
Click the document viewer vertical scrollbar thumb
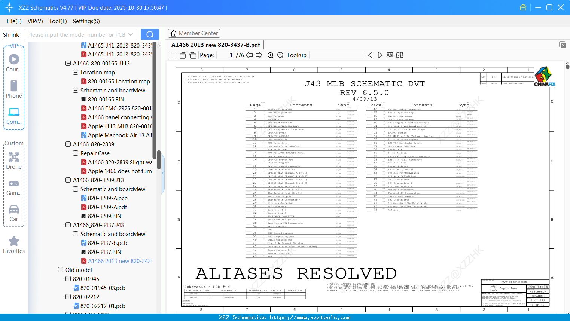567,67
